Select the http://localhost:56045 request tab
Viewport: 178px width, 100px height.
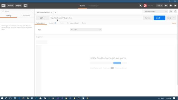tap(43, 12)
